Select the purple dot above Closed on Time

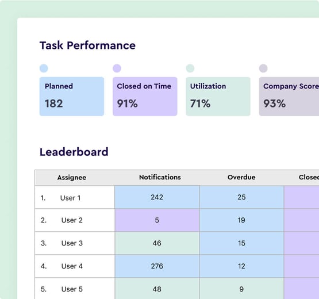[x=117, y=68]
